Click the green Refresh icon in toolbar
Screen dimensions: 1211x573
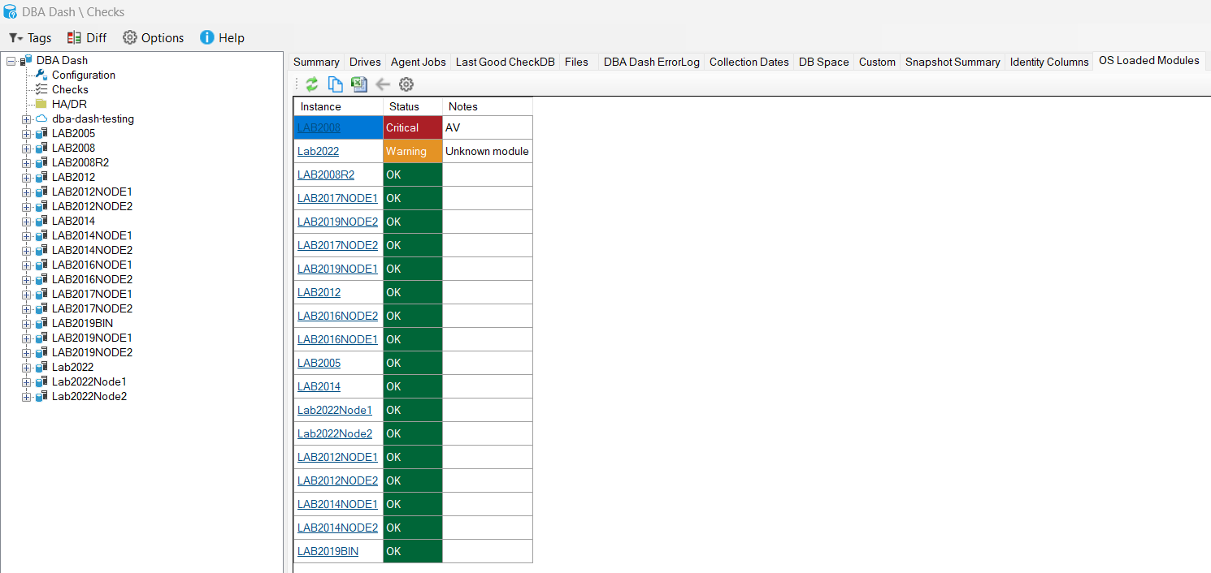[312, 84]
